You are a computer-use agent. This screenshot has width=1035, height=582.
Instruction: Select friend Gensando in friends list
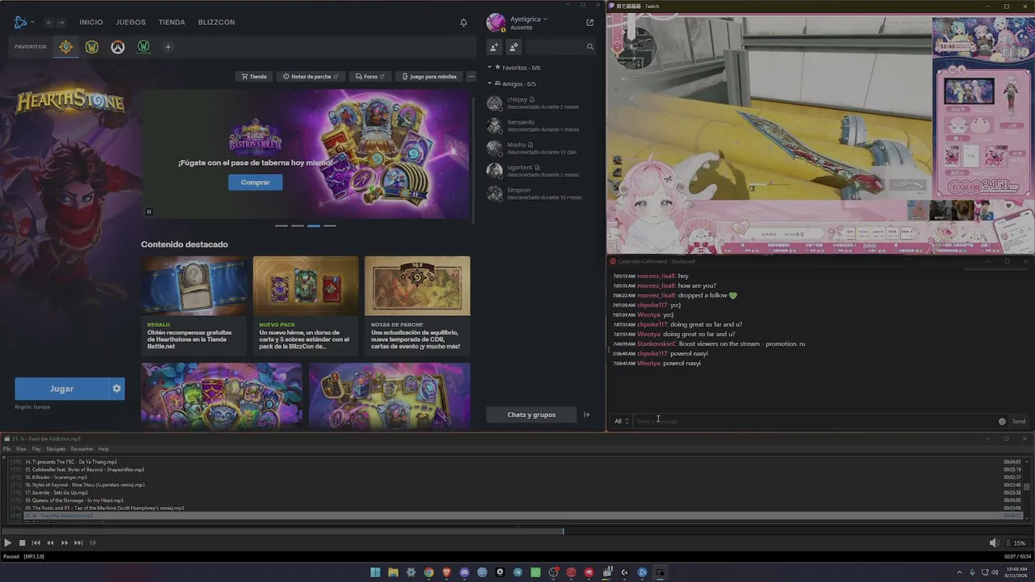tap(543, 125)
